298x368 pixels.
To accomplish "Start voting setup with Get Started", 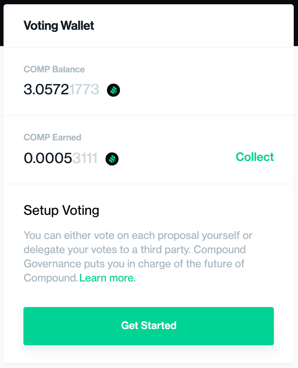I will (x=149, y=326).
